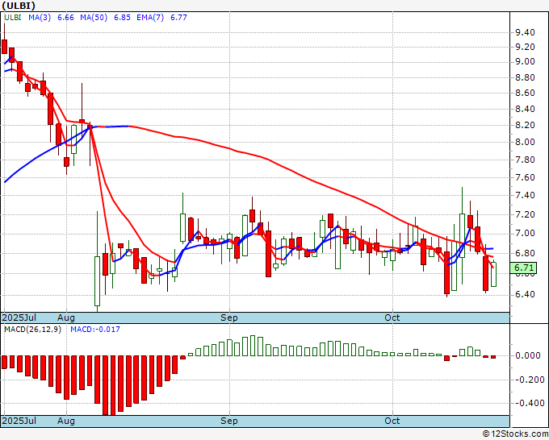Click the MA(3) legend label
The width and height of the screenshot is (549, 440).
pos(40,18)
